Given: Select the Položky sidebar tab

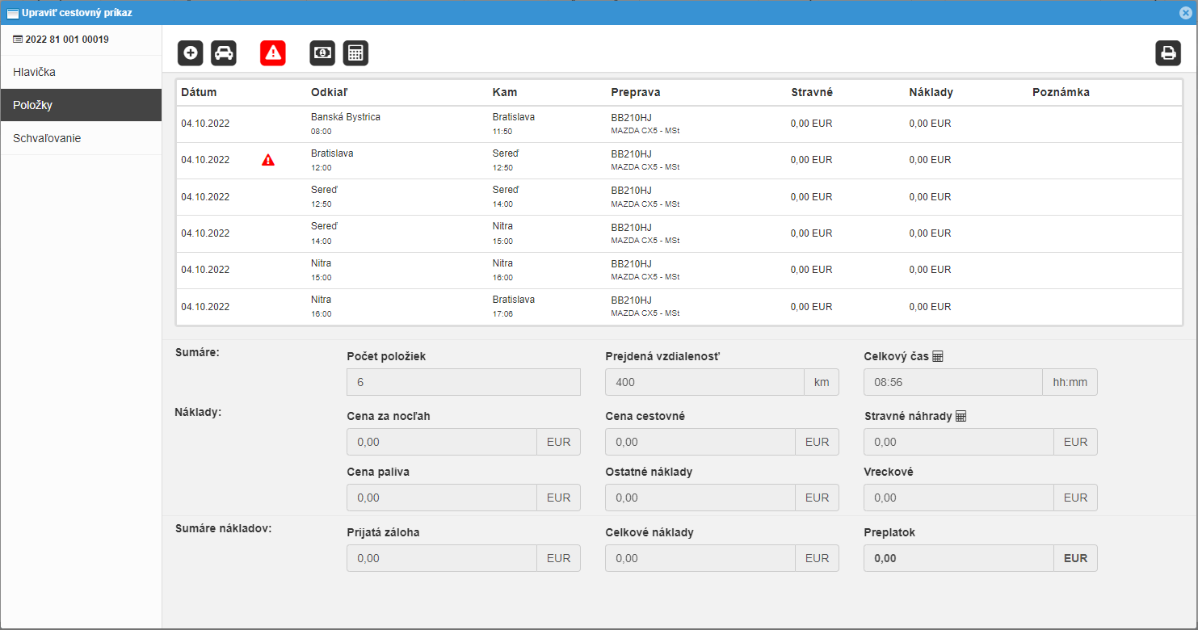Looking at the screenshot, I should [x=81, y=105].
